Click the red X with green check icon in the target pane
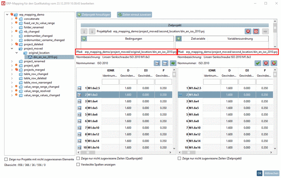This screenshot has height=178, width=281. pyautogui.click(x=274, y=63)
